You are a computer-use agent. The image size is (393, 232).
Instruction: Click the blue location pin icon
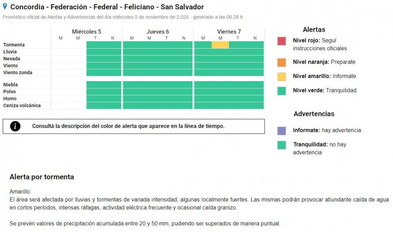coord(5,6)
